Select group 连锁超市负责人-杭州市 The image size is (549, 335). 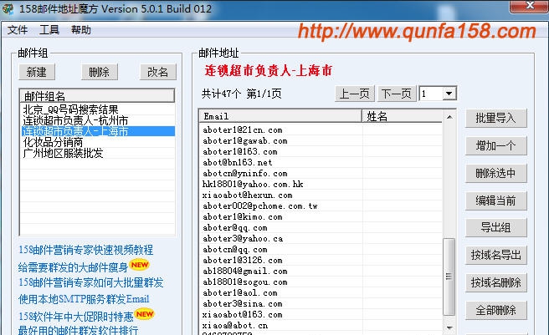[97, 120]
